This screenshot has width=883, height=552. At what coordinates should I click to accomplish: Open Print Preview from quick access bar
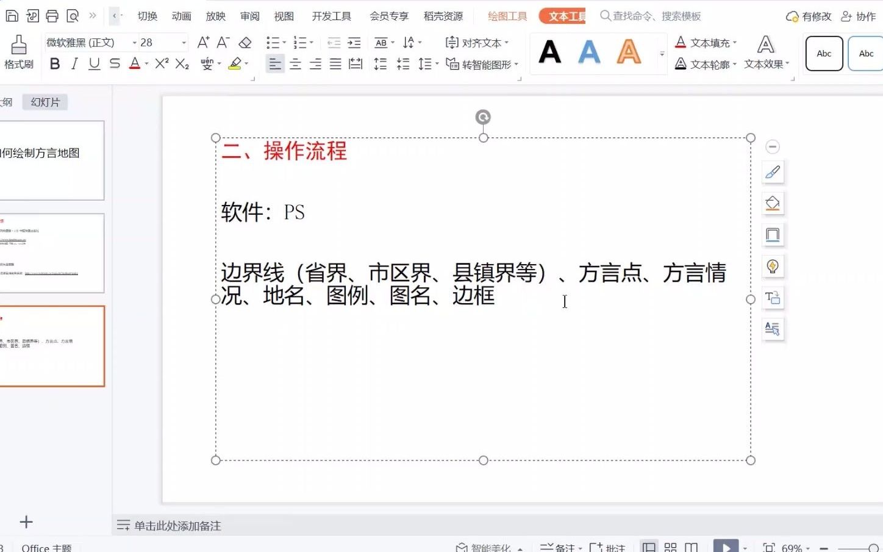[x=73, y=16]
